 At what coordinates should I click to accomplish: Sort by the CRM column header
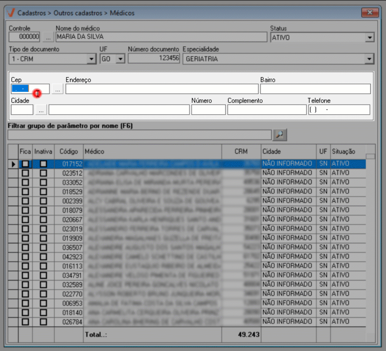(241, 151)
